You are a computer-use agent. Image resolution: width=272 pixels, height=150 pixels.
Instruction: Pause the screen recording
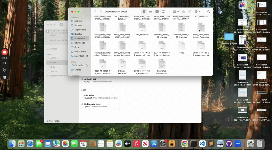(5, 63)
